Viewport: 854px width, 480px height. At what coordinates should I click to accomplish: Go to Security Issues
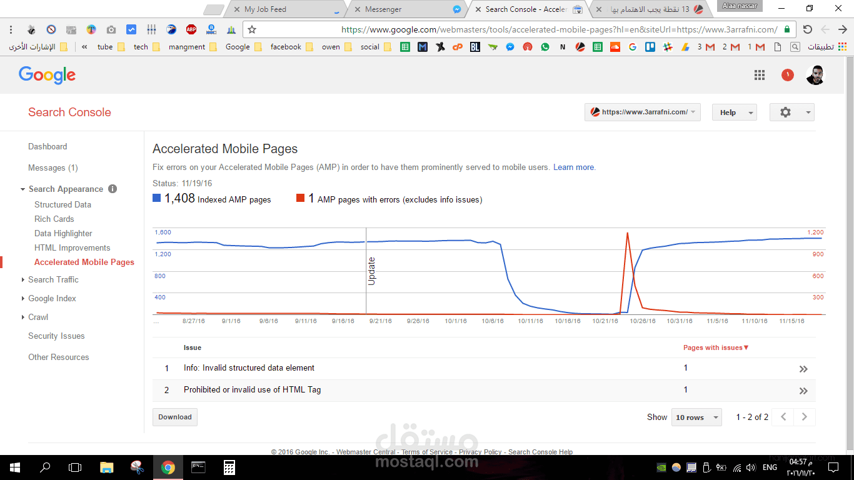[x=56, y=336]
